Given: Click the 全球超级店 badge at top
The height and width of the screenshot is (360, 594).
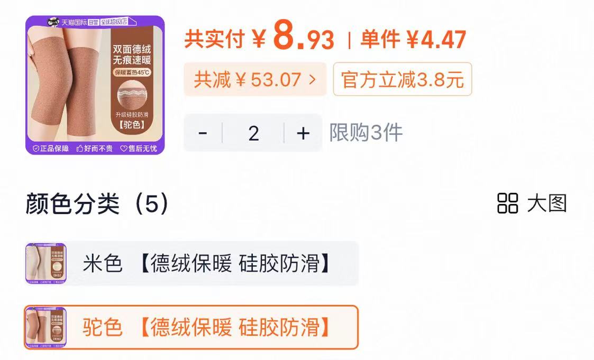Looking at the screenshot, I should [113, 22].
